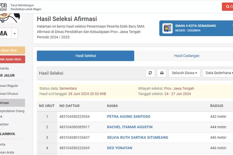The width and height of the screenshot is (233, 155).
Task: Click the printer icon button
Action: point(162,73)
